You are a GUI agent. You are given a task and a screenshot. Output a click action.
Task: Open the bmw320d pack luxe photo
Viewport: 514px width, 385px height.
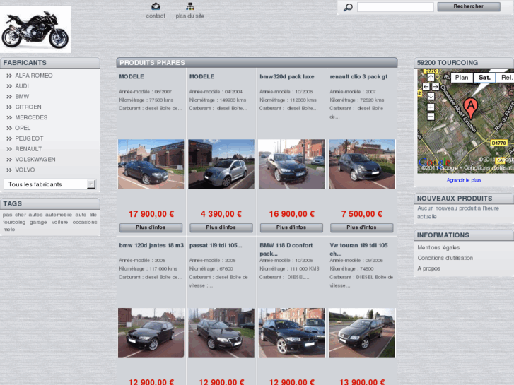pyautogui.click(x=291, y=164)
